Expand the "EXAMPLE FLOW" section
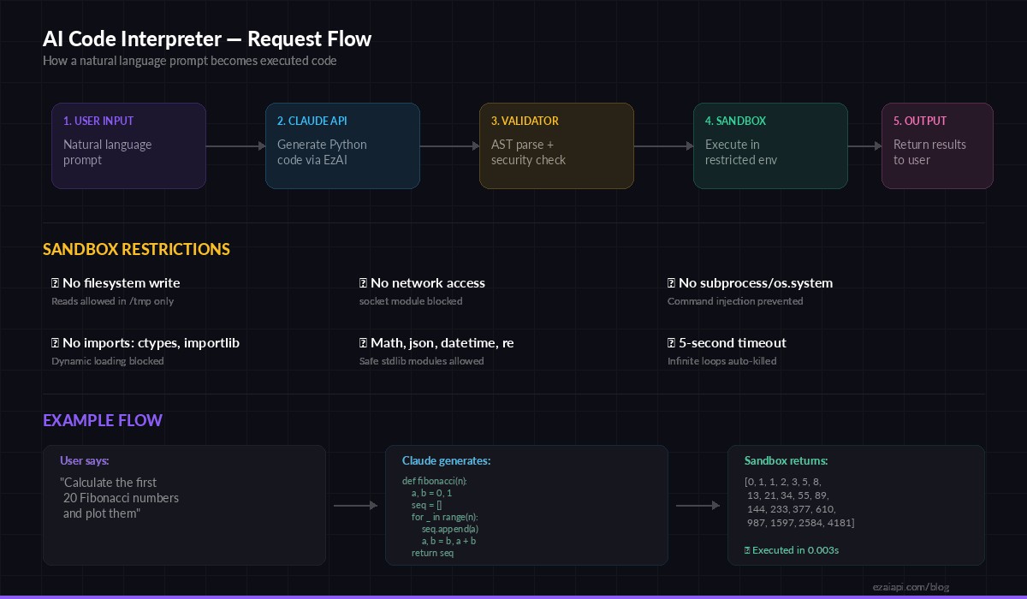 (x=103, y=420)
